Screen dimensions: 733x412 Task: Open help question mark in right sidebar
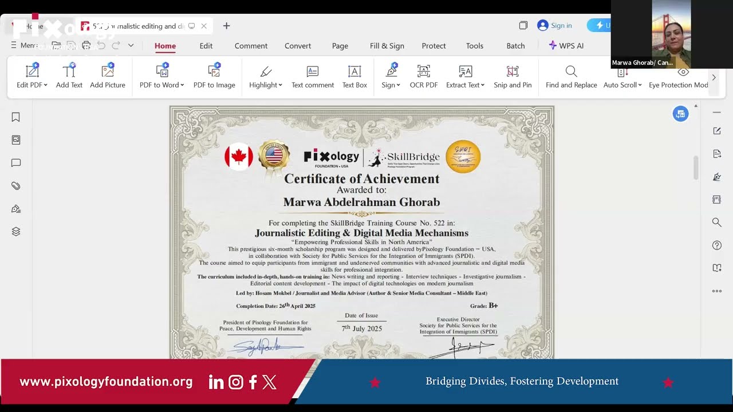[x=717, y=245]
